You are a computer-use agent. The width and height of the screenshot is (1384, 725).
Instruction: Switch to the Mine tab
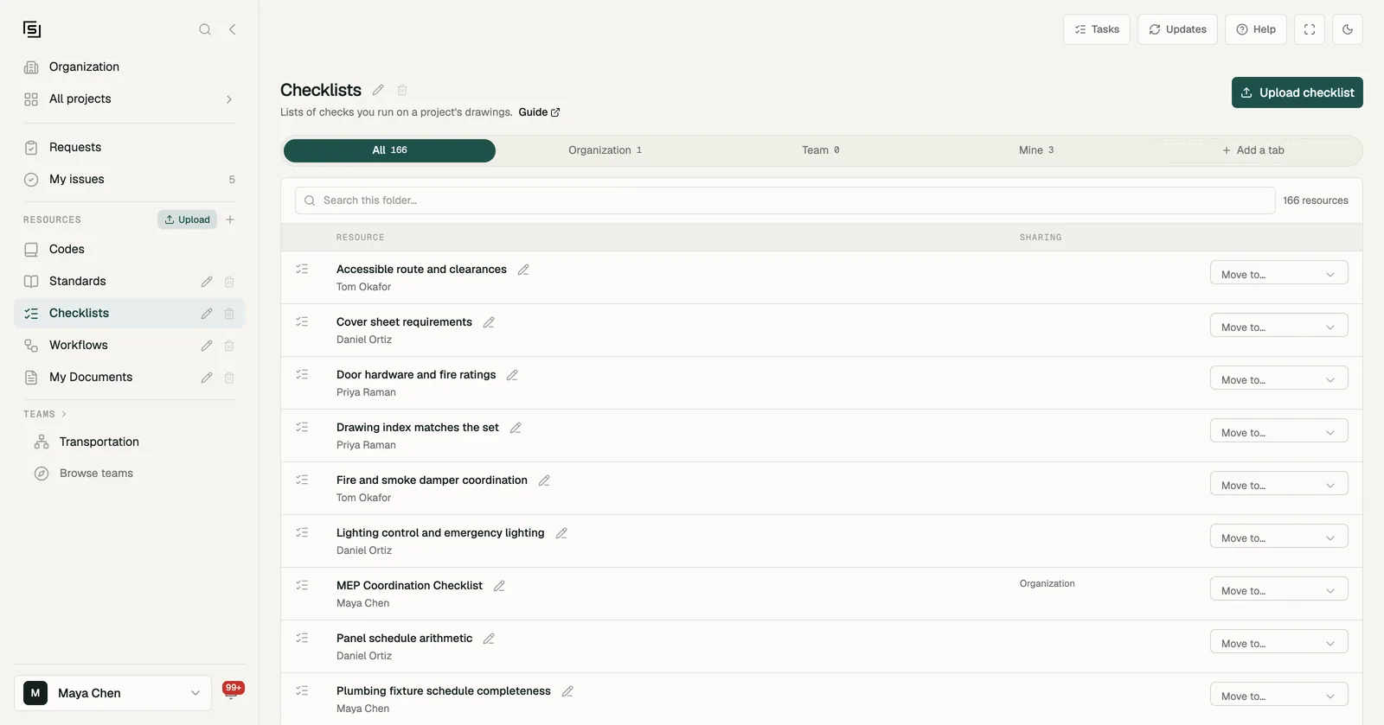coord(1036,150)
